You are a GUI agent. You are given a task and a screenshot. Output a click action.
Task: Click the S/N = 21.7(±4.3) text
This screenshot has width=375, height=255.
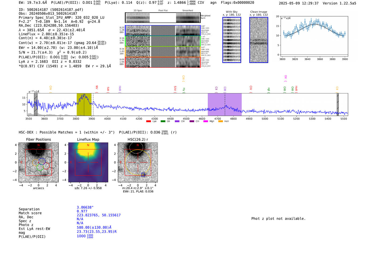(36, 52)
